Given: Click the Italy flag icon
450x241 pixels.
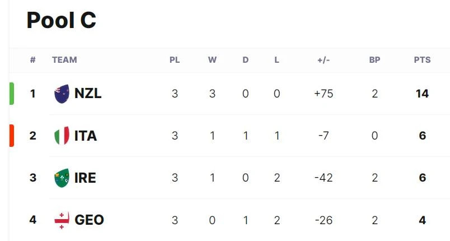Looking at the screenshot, I should click(x=62, y=136).
